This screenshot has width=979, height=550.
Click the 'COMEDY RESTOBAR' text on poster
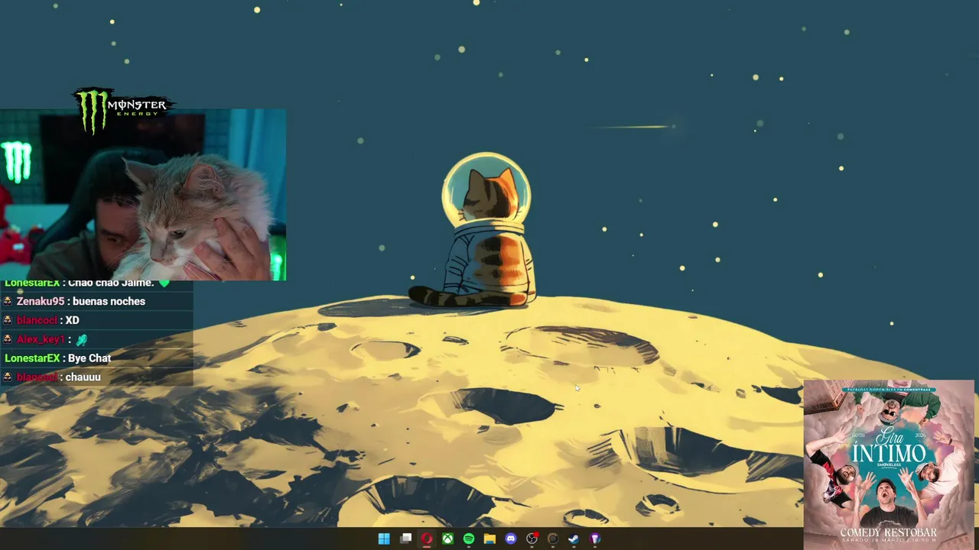tap(888, 532)
